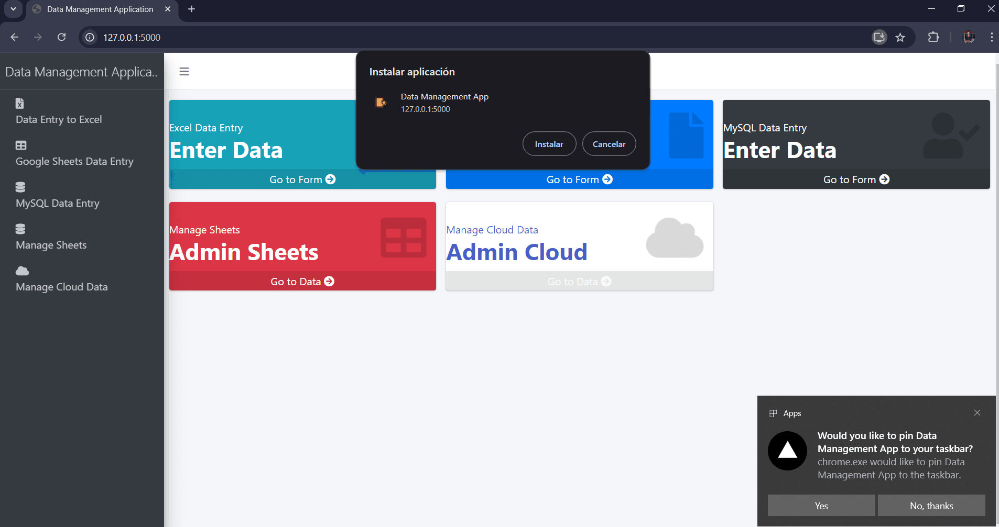Click the MySQL database icon in sidebar
Screen dimensions: 999x527
click(x=20, y=187)
